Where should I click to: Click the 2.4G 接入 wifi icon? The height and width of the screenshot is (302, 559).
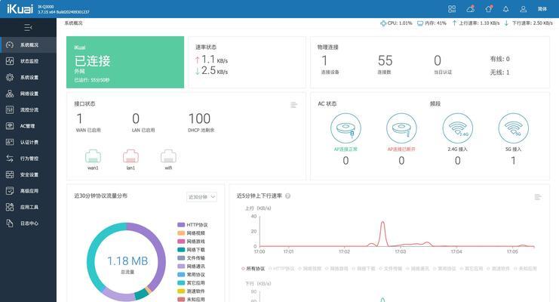pyautogui.click(x=458, y=128)
